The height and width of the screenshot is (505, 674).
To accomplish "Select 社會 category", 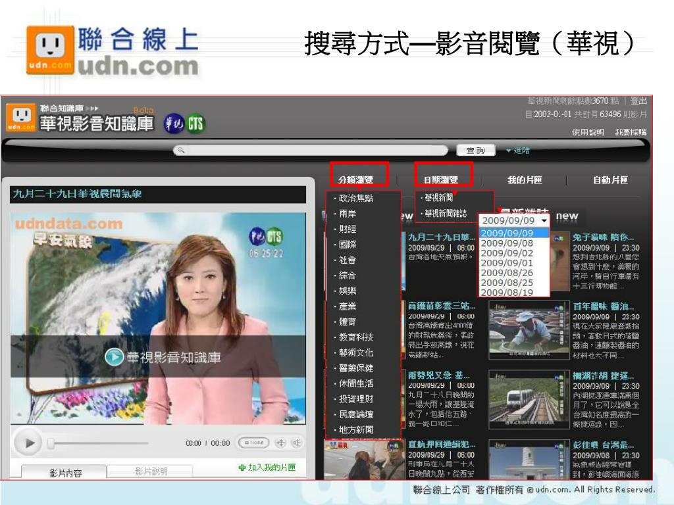I will (348, 260).
